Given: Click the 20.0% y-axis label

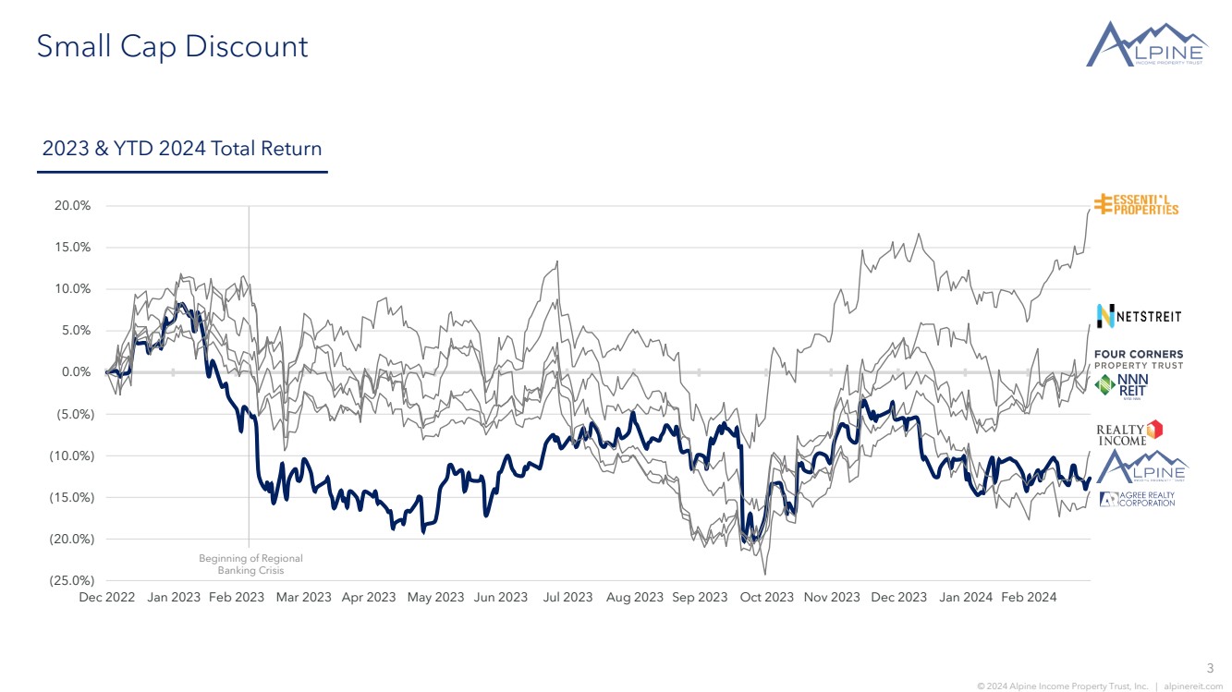Looking at the screenshot, I should click(x=72, y=206).
